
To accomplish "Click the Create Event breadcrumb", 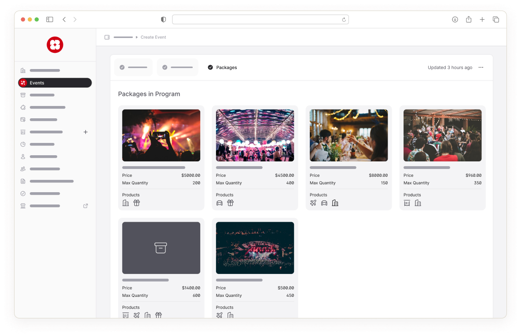I will (153, 37).
